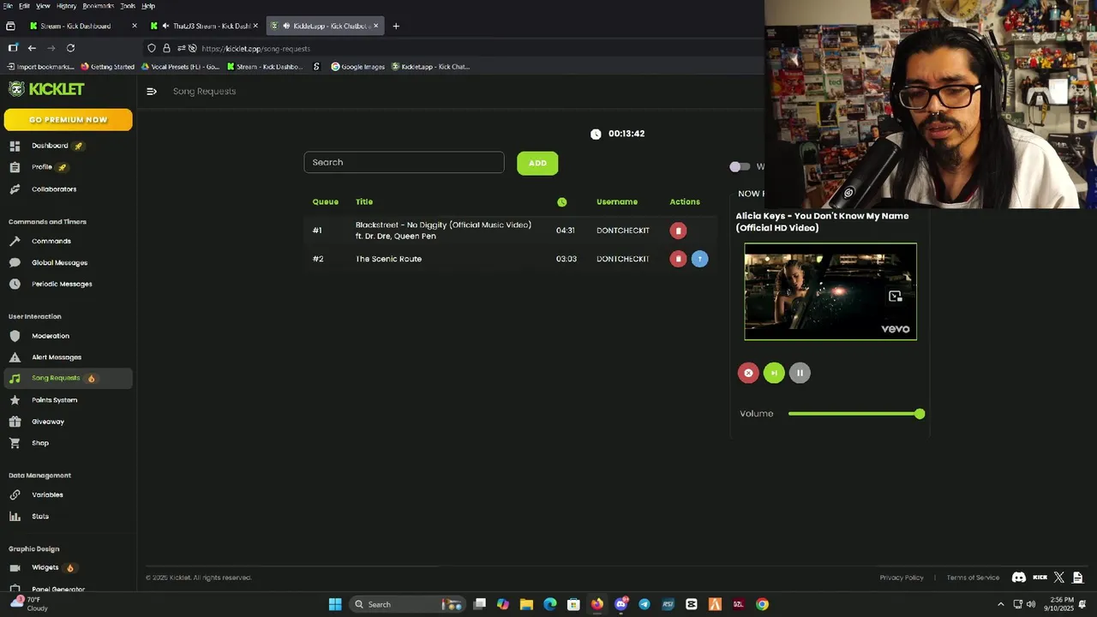Open the Dashboard sidebar item
The image size is (1097, 617).
pyautogui.click(x=50, y=146)
